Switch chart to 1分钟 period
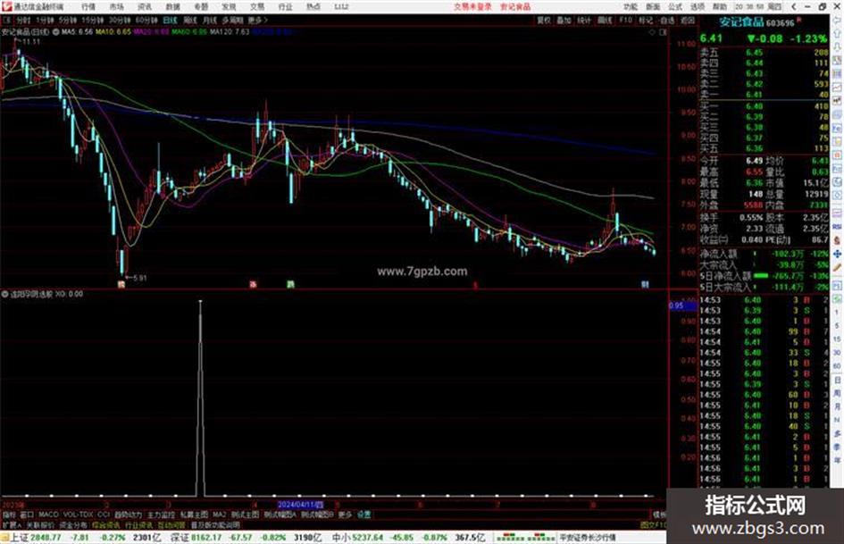Screen dimensions: 844x544 coord(45,21)
